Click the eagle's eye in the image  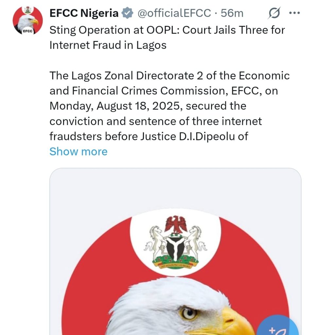point(189,313)
